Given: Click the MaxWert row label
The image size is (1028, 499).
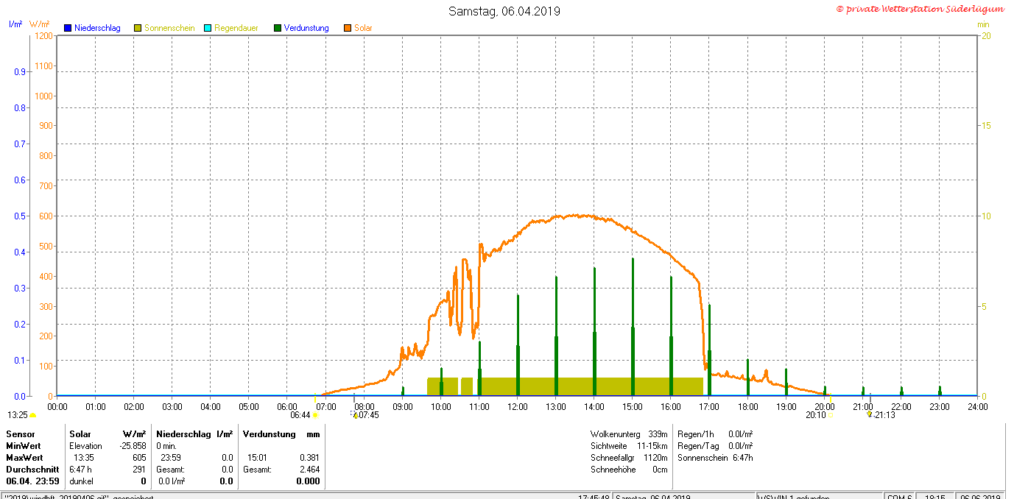Looking at the screenshot, I should (24, 458).
